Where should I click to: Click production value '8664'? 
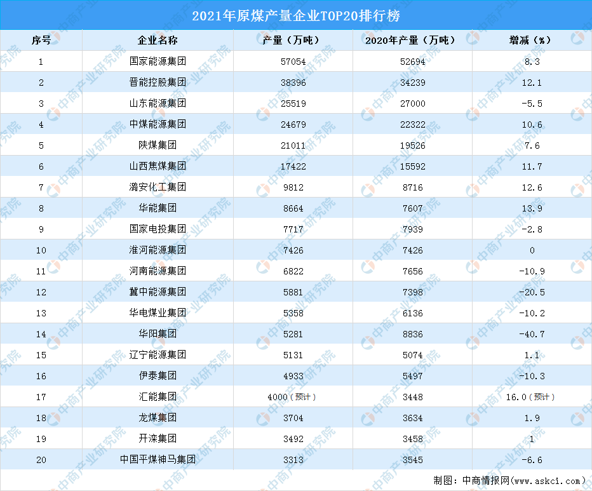293,208
